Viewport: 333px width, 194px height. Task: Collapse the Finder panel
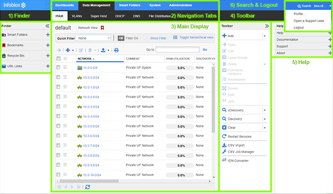click(48, 26)
